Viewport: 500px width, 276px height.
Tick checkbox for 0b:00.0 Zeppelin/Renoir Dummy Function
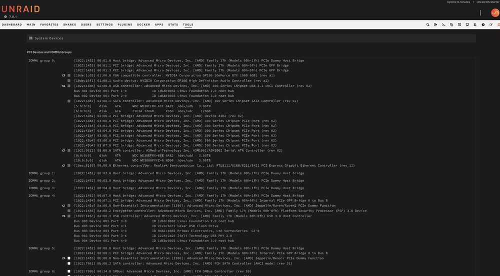click(69, 258)
